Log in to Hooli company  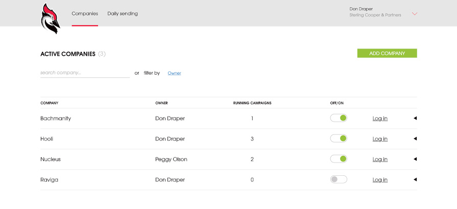point(380,139)
